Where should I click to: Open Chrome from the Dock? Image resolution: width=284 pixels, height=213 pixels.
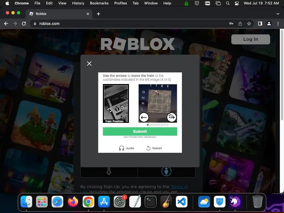tap(88, 202)
